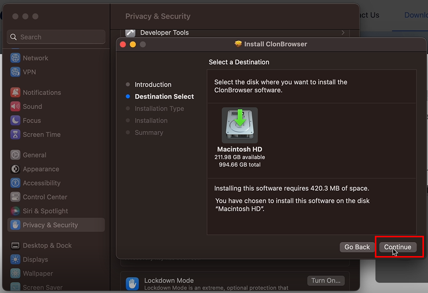
Task: Open the Accessibility settings pane
Action: click(56, 183)
